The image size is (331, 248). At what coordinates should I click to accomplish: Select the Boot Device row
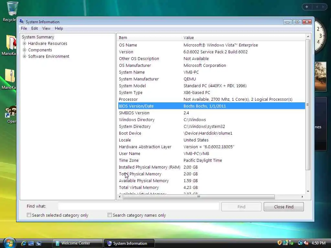pos(211,133)
